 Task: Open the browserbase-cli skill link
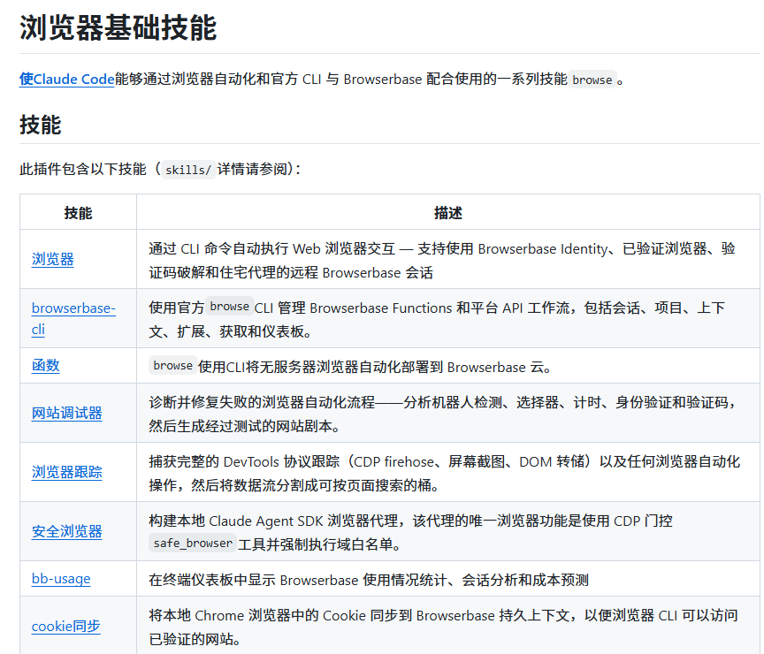(x=73, y=318)
